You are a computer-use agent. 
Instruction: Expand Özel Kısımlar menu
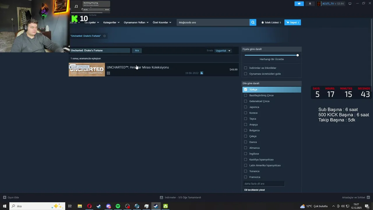click(162, 22)
